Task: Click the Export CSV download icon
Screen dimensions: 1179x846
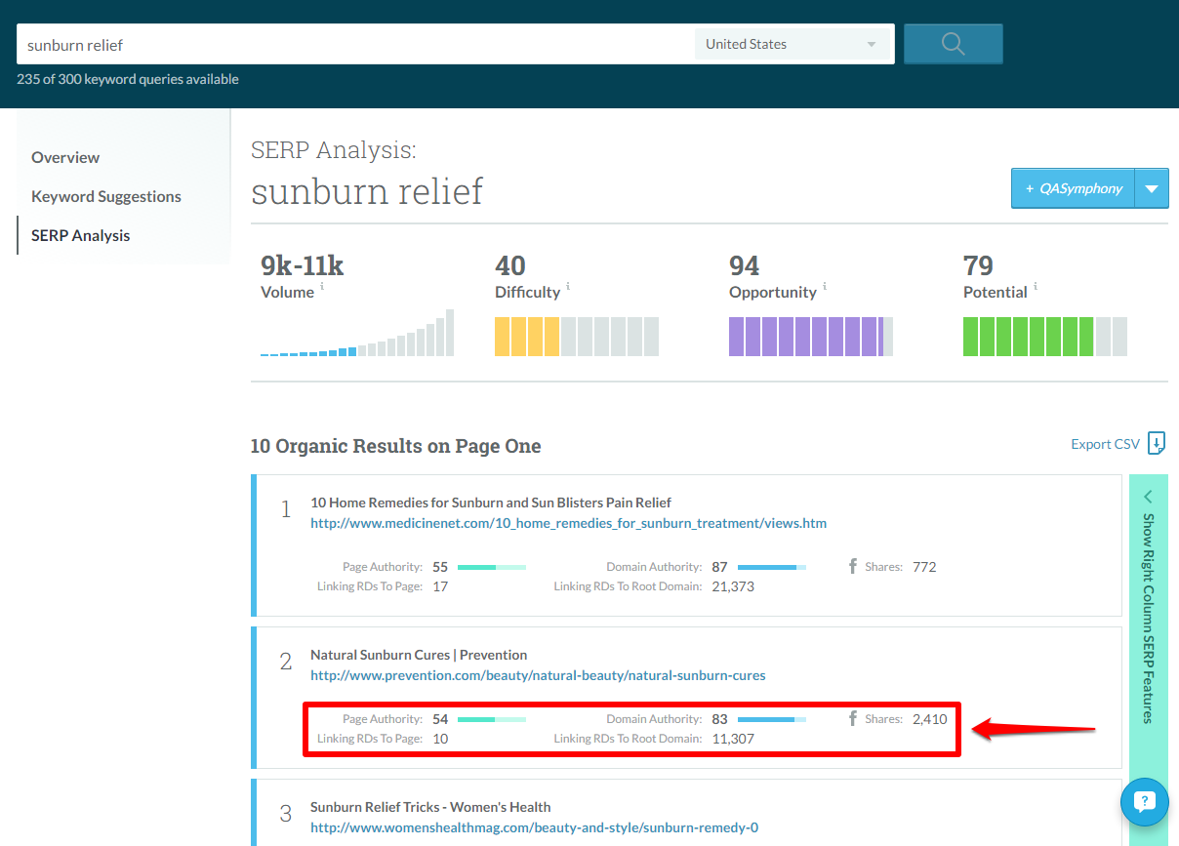Action: (1156, 444)
